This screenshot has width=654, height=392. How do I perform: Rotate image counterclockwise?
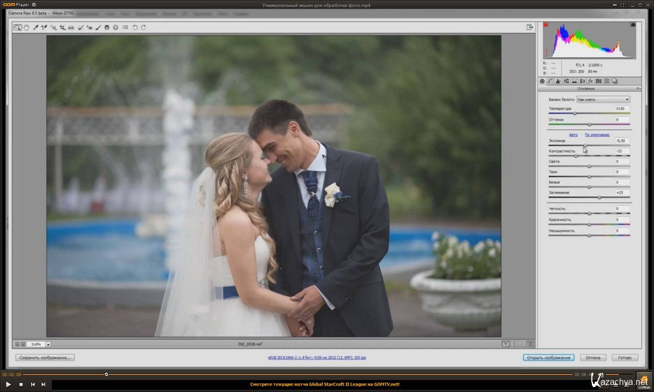tap(135, 27)
